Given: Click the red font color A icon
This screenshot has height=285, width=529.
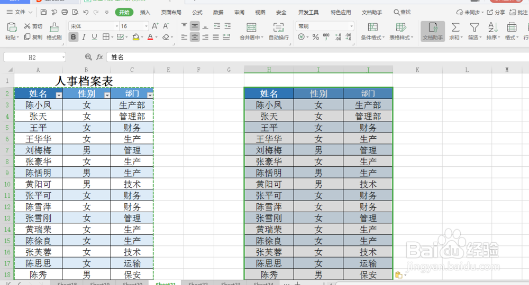Looking at the screenshot, I should 150,37.
